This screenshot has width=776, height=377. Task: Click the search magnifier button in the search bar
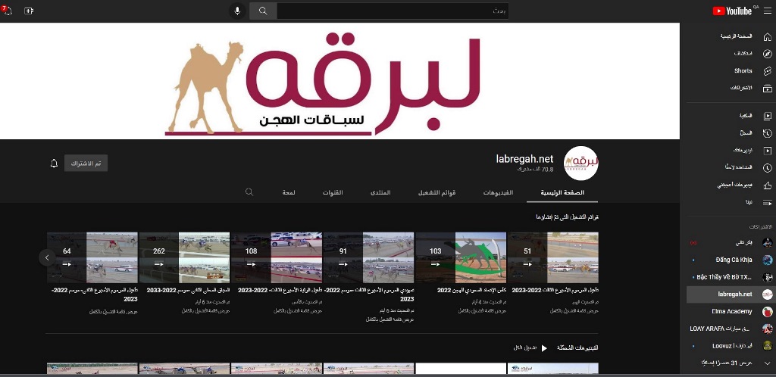pyautogui.click(x=263, y=11)
